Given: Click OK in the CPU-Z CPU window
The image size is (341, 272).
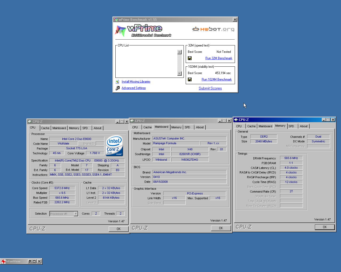Looking at the screenshot, I should (x=119, y=229).
